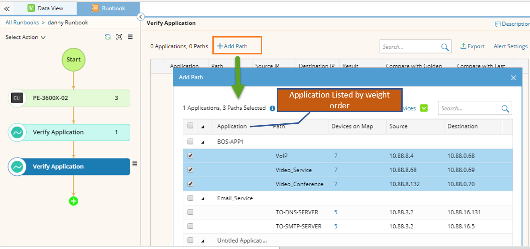530x249 pixels.
Task: Click the Verify Application search field
Action: tap(410, 47)
